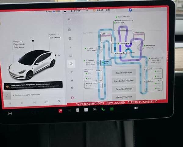Open the front trunk from car view

point(19,44)
